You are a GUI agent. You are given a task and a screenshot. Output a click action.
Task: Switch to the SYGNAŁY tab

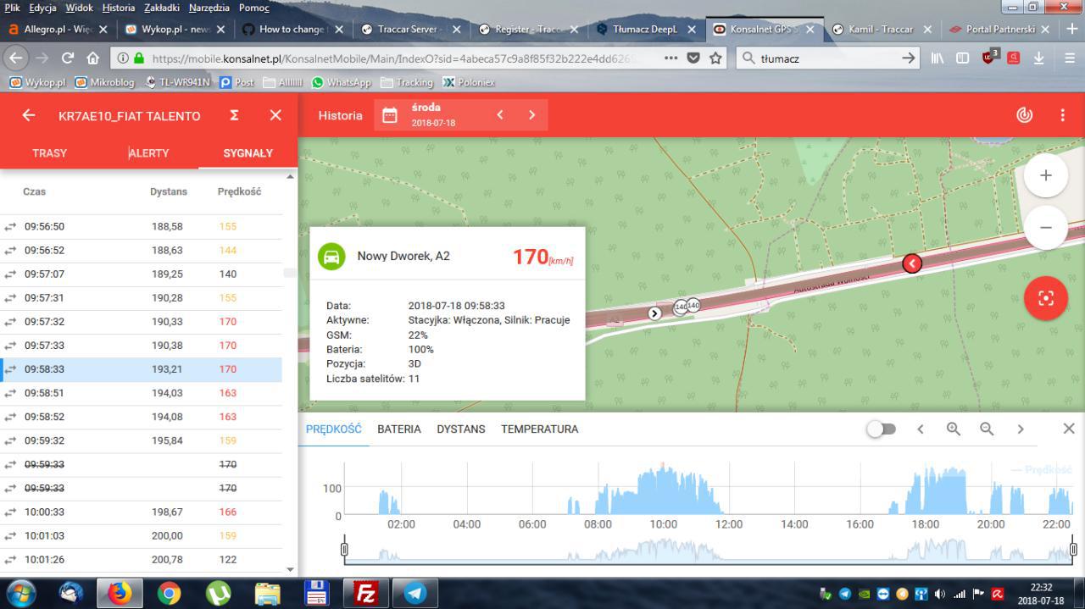[x=248, y=153]
